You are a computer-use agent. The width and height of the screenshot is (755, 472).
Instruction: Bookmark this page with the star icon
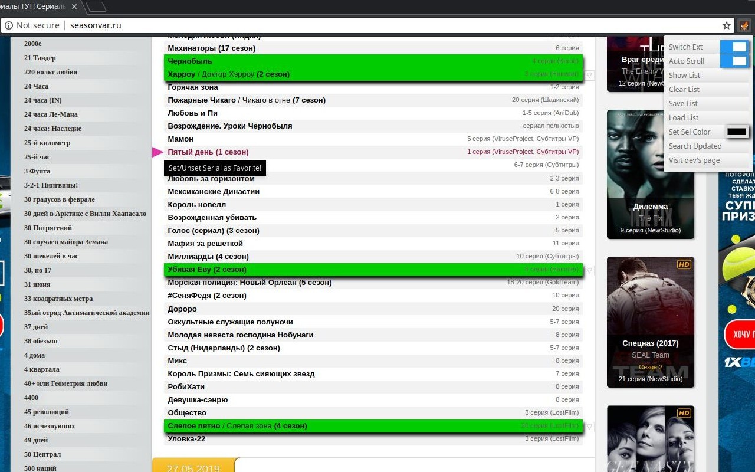coord(727,25)
